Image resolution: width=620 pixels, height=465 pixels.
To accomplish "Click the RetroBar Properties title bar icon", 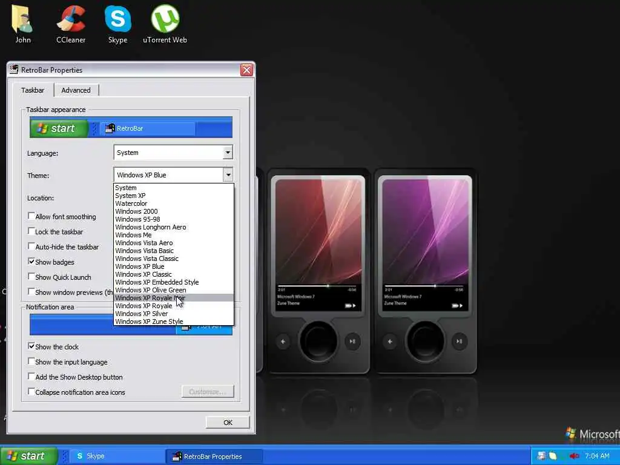I will (x=14, y=70).
